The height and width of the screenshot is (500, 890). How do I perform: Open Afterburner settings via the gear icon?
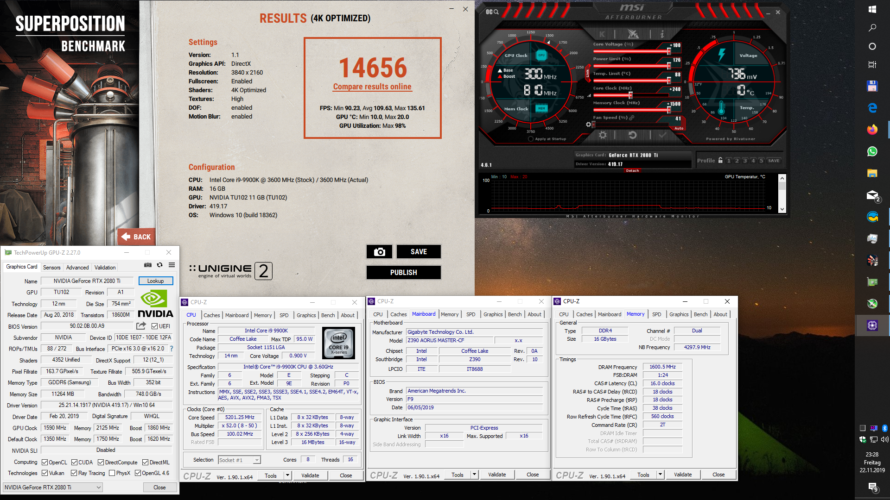click(603, 135)
